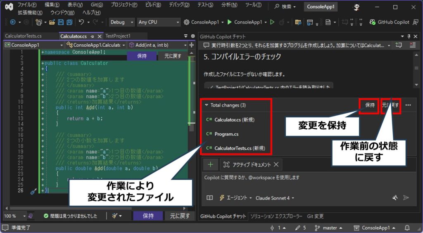Click the plus icon to add context
The width and height of the screenshot is (423, 233).
[210, 164]
